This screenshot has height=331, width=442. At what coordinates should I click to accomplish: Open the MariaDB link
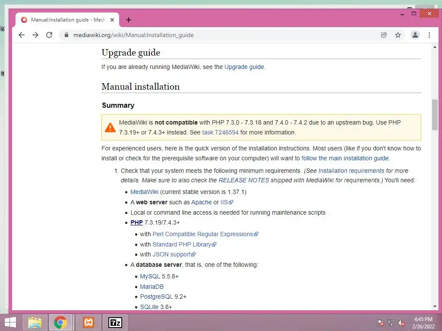point(152,287)
